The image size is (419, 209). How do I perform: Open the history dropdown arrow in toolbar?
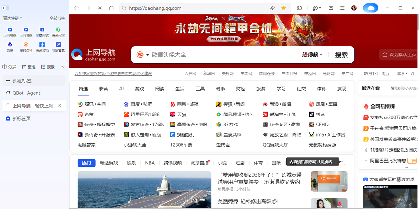(320, 8)
